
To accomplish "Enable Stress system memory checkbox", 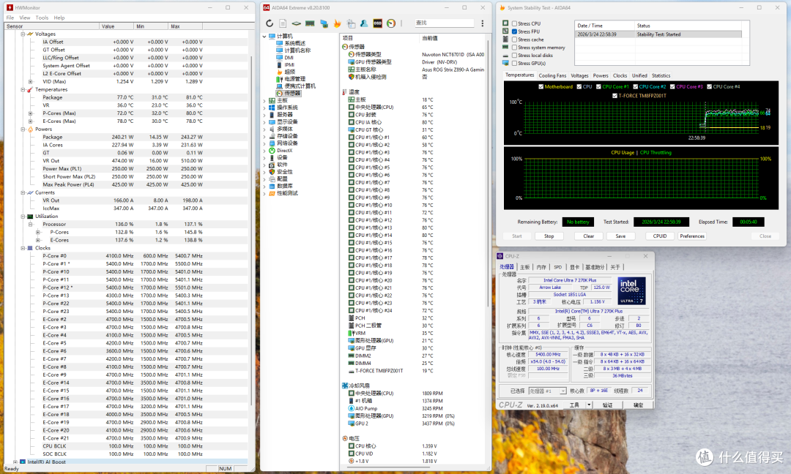I will pos(514,48).
